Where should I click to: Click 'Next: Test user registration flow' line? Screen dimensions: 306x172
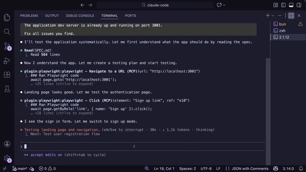[x=65, y=134]
